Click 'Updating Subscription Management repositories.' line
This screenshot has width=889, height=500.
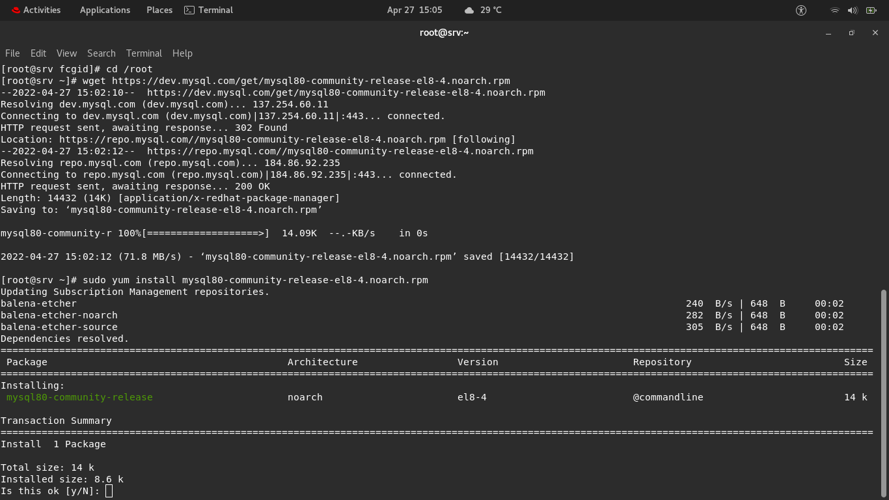(135, 292)
